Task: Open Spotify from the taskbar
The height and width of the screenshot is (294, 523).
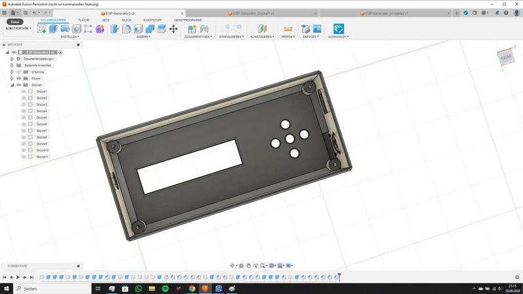Action: [165, 289]
